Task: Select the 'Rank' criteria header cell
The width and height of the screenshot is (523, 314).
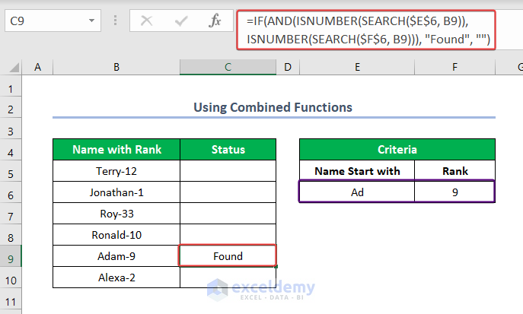Action: point(455,171)
